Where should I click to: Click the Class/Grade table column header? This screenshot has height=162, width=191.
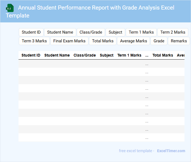tap(85, 55)
